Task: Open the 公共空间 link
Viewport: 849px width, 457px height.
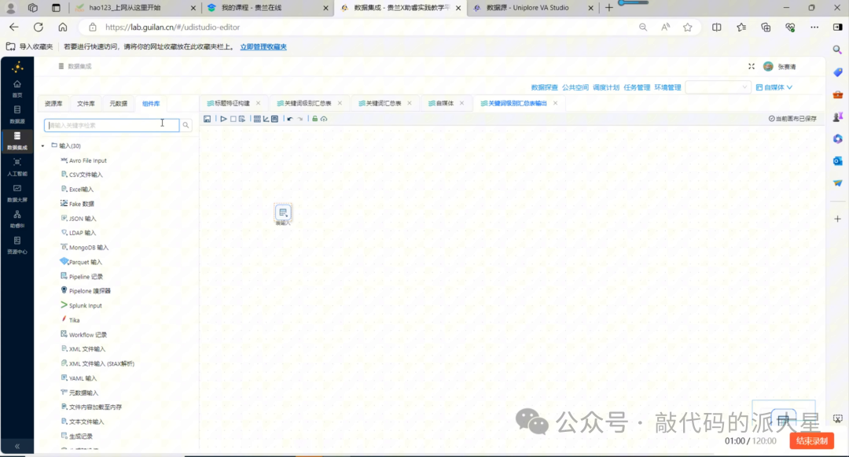Action: [575, 87]
